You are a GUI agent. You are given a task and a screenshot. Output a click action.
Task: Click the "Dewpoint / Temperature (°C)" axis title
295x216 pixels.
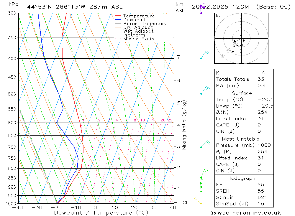(x=101, y=213)
